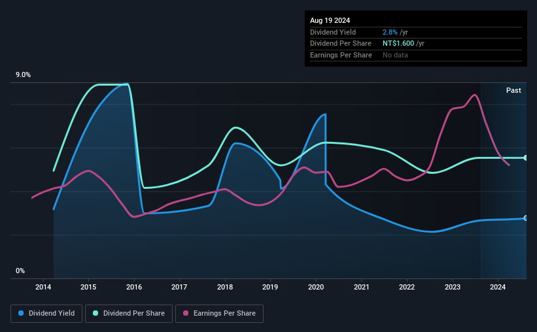
Task: Click the 0% y-axis label
Action: [20, 271]
